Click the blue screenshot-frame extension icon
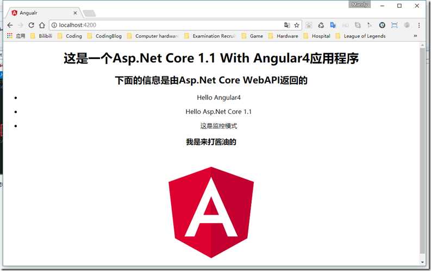Screen dimensions: 431x271 pos(395,25)
